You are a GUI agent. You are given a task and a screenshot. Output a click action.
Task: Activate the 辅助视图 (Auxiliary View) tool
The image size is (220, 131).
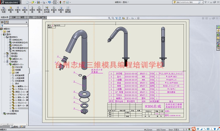click(25, 9)
